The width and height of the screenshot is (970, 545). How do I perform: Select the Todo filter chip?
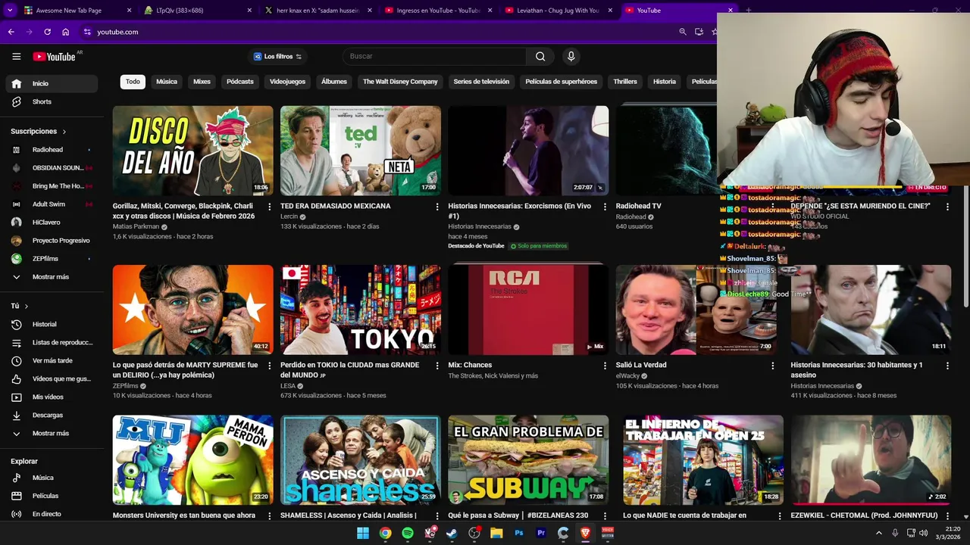(133, 82)
